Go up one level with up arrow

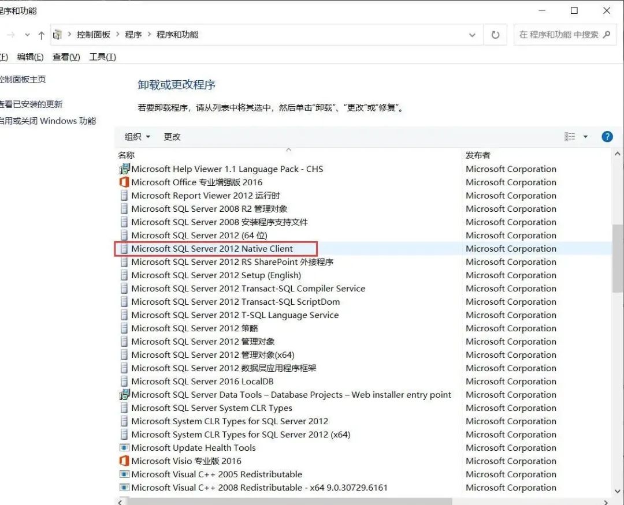pyautogui.click(x=41, y=35)
